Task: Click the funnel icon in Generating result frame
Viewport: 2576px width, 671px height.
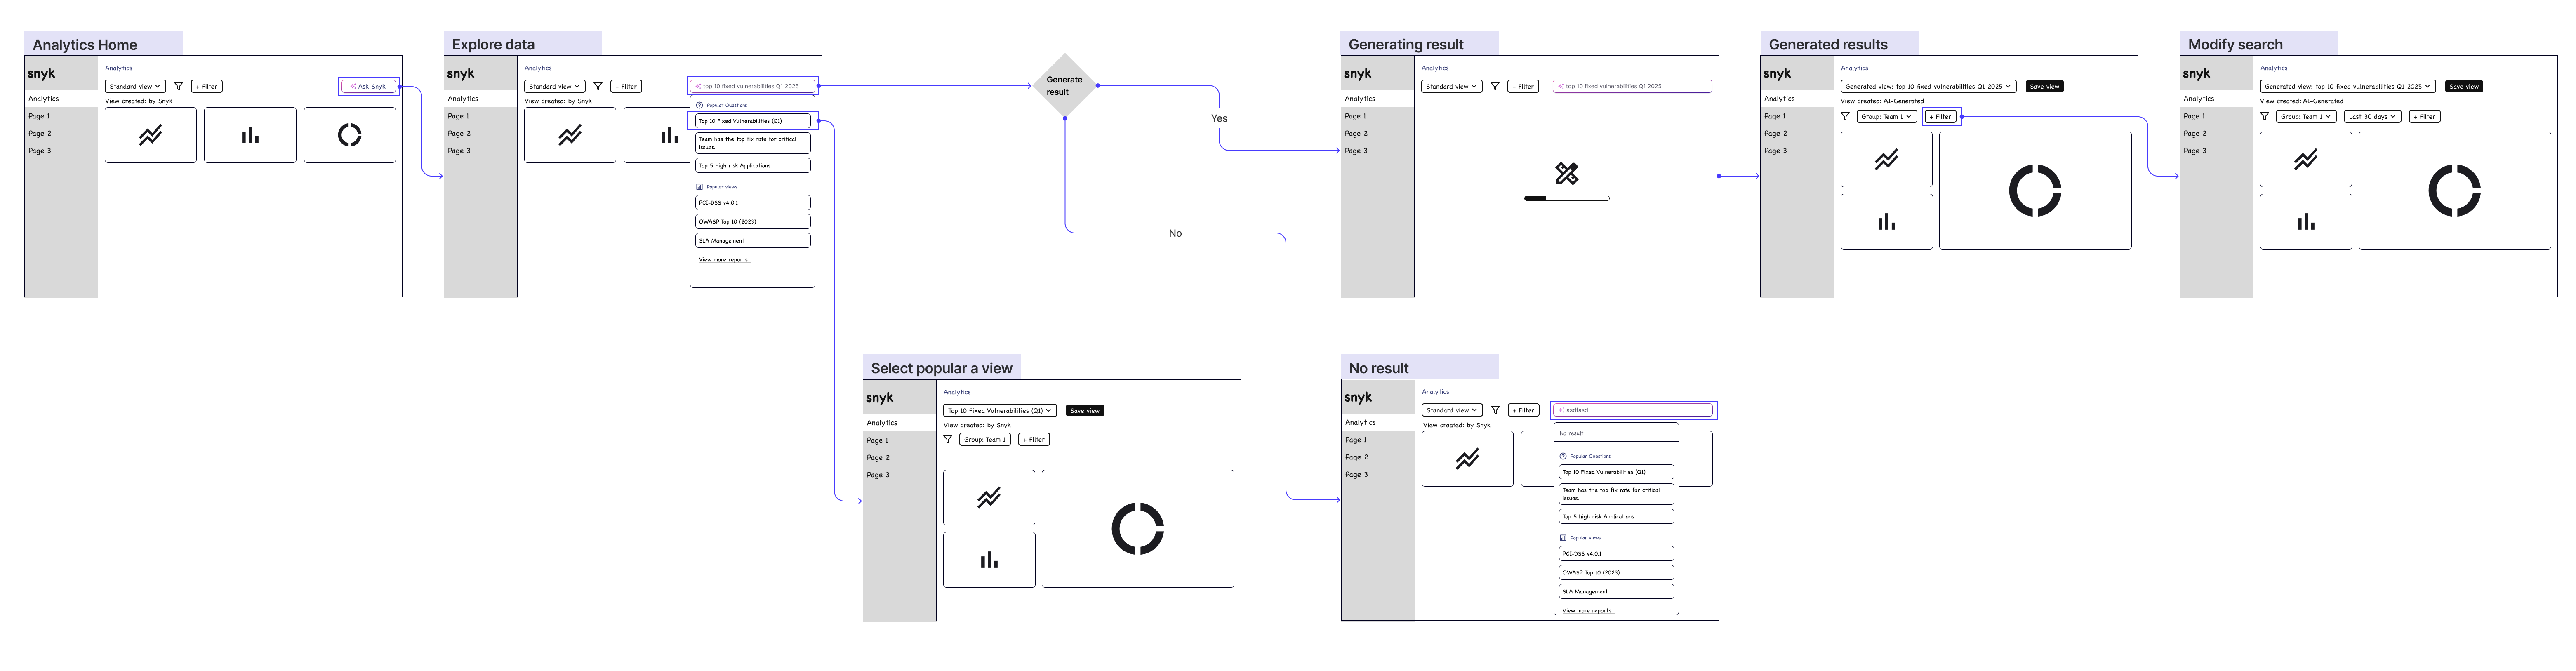Action: tap(1495, 87)
